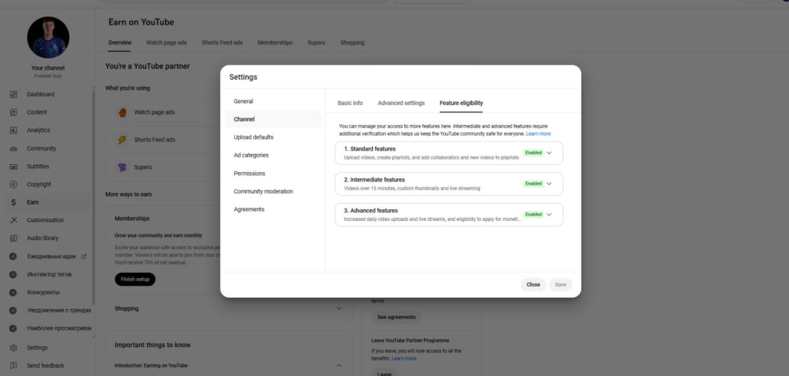Click the Конкуренты extension icon

13,292
